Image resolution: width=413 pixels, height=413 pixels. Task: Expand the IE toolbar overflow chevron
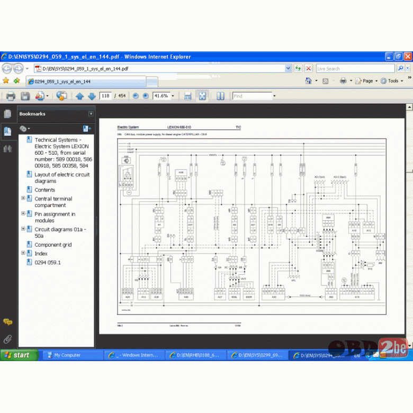coord(409,77)
